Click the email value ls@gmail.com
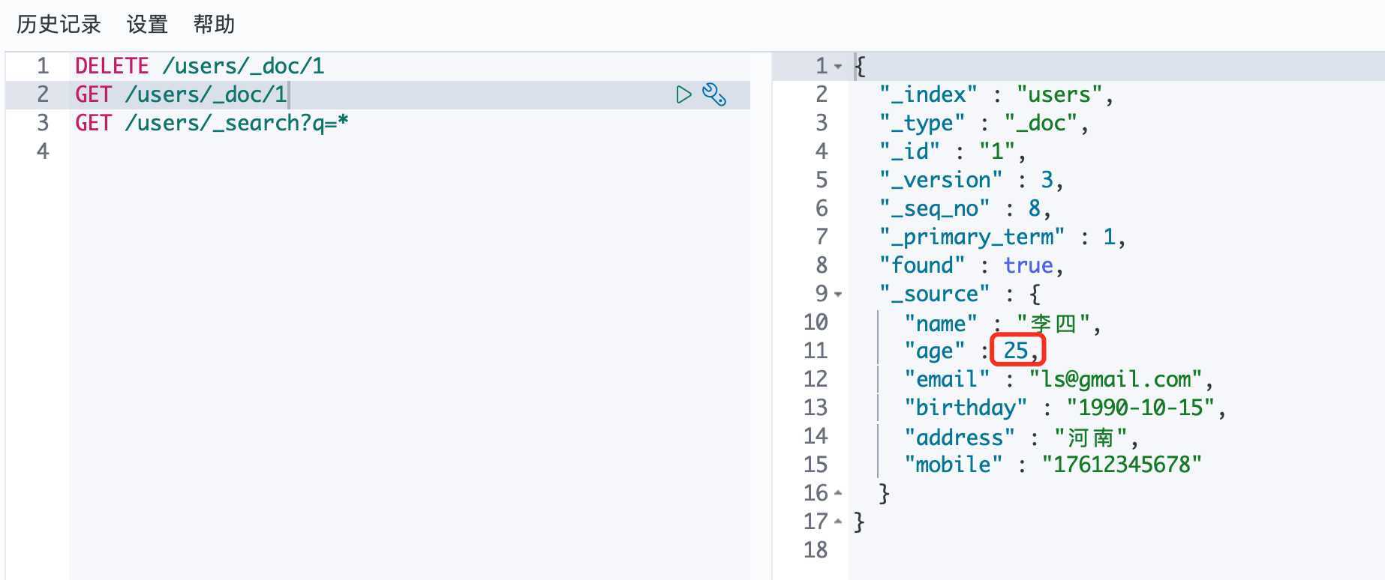 coord(1116,379)
